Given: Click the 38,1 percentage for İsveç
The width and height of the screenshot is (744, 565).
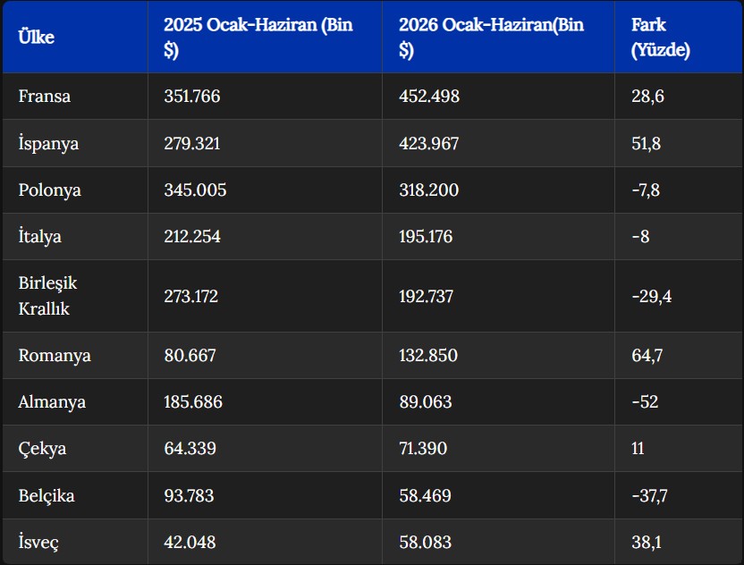Looking at the screenshot, I should pos(647,543).
